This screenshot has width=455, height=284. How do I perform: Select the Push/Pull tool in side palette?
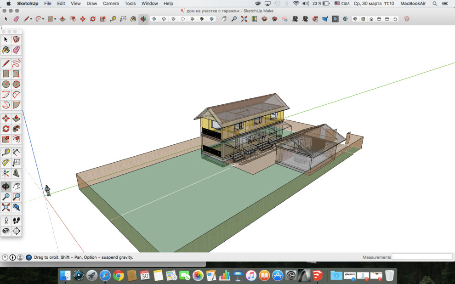(16, 118)
